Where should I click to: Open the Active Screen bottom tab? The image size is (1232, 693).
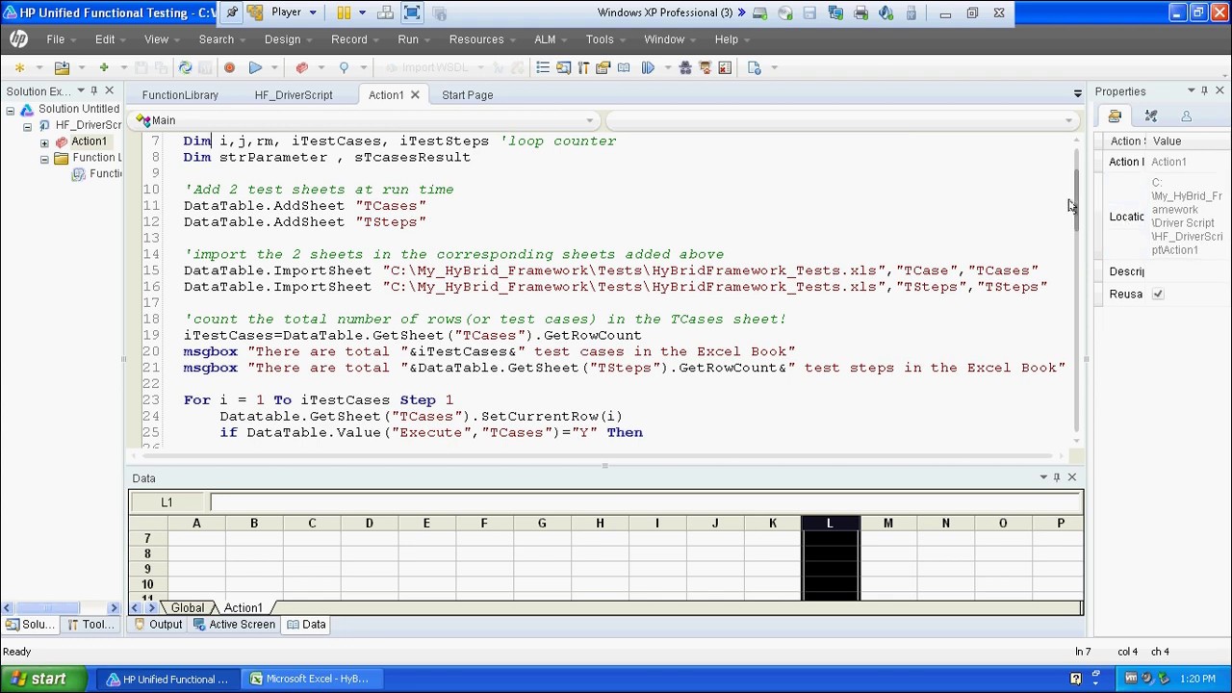pyautogui.click(x=234, y=625)
